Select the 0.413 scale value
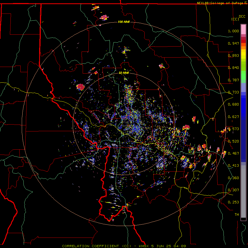 233,166
